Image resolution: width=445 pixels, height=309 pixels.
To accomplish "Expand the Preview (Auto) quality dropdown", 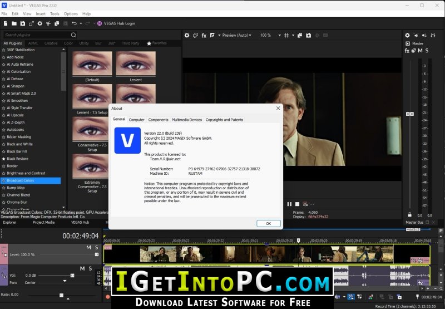I will pyautogui.click(x=237, y=35).
